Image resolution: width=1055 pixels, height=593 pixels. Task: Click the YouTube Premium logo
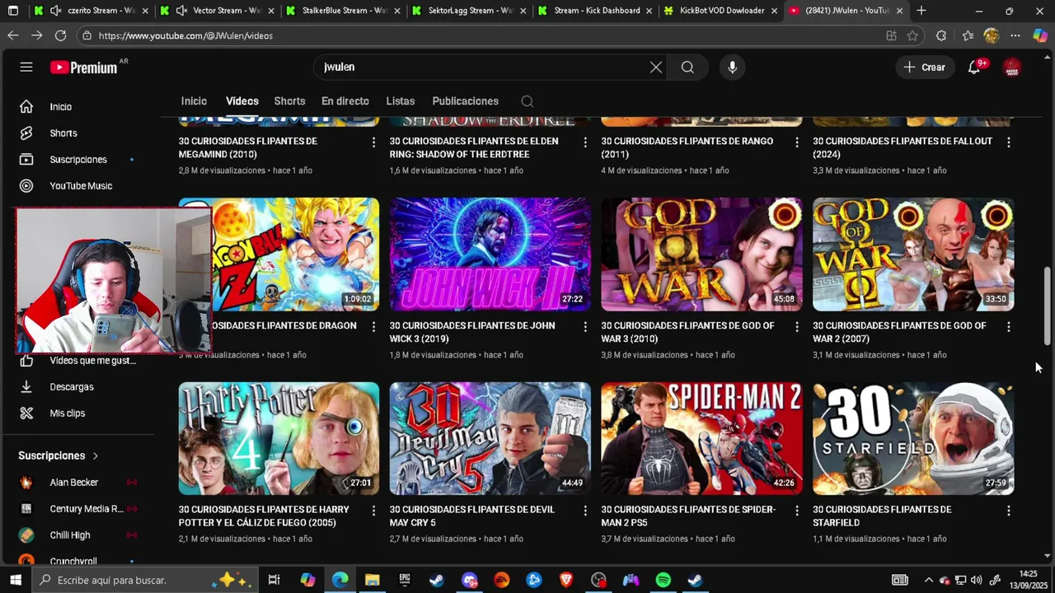(84, 68)
